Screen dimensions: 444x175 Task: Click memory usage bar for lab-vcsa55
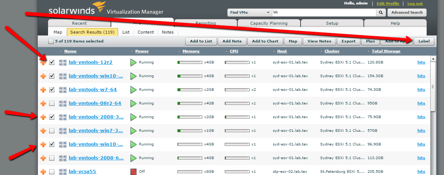[x=190, y=172]
